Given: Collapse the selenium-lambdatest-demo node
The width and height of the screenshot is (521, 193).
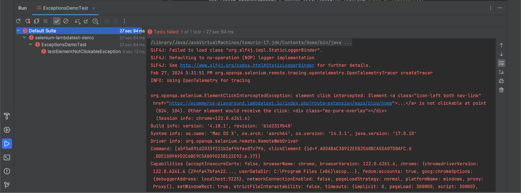Looking at the screenshot, I should 24,38.
